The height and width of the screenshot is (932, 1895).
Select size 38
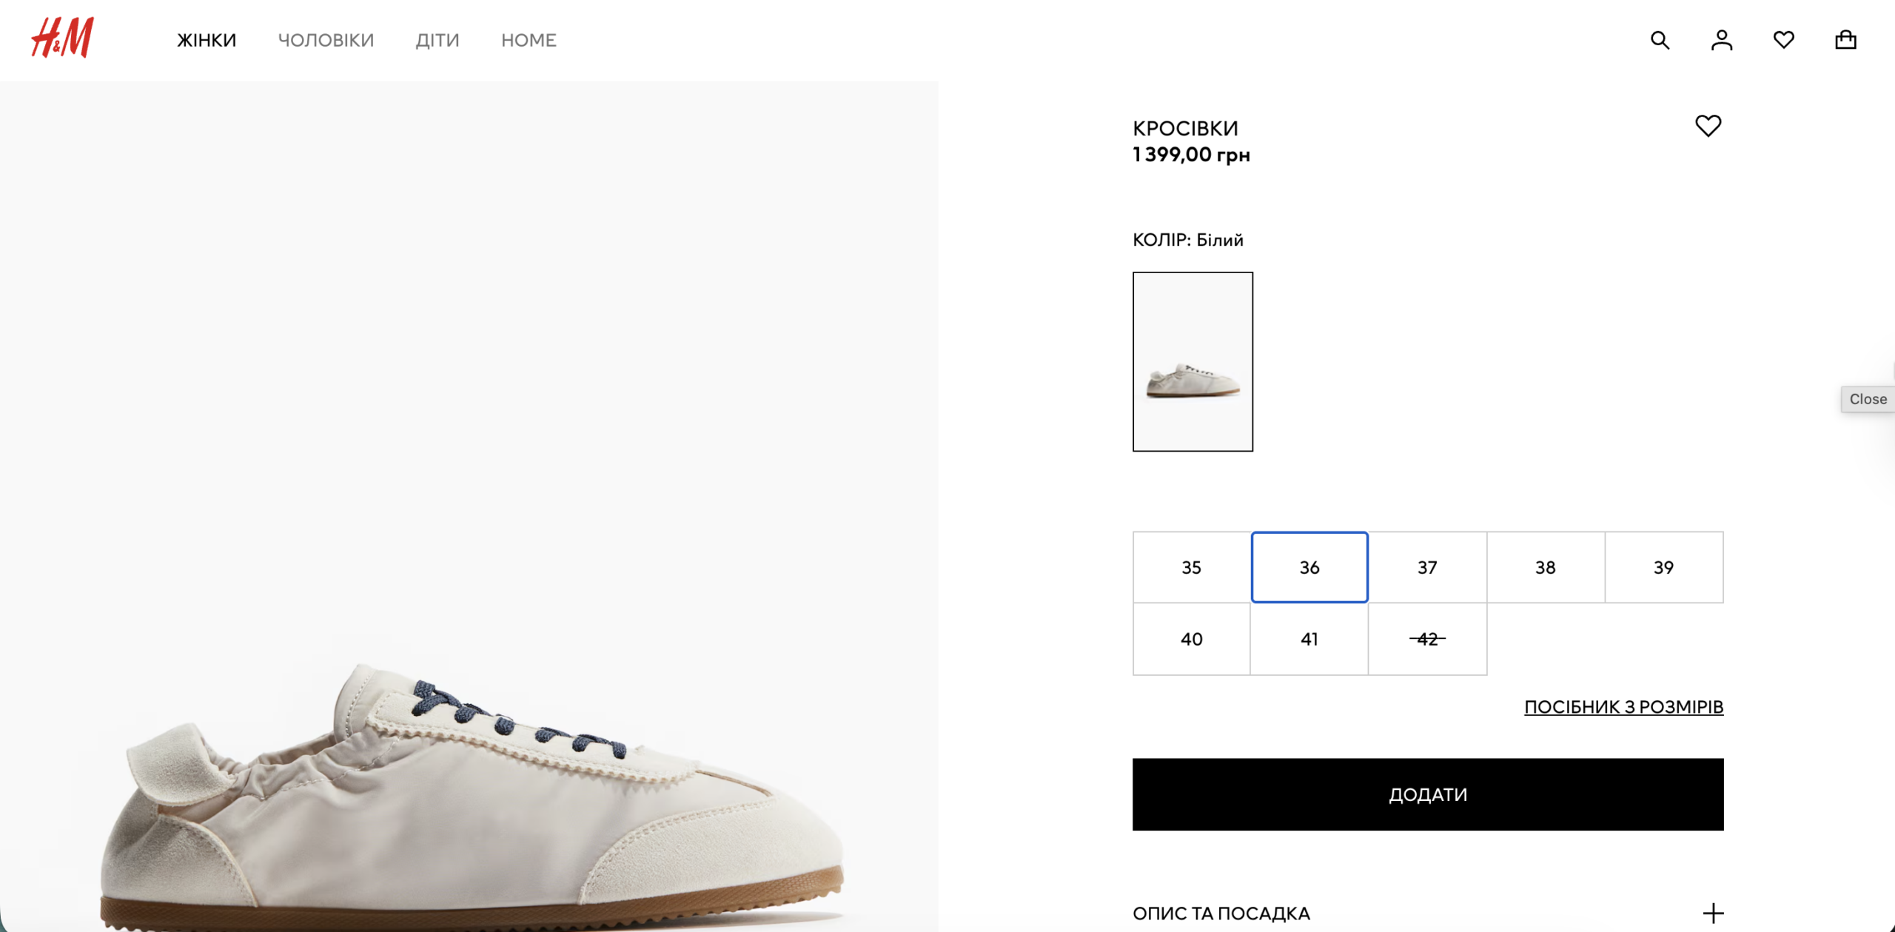pyautogui.click(x=1545, y=567)
